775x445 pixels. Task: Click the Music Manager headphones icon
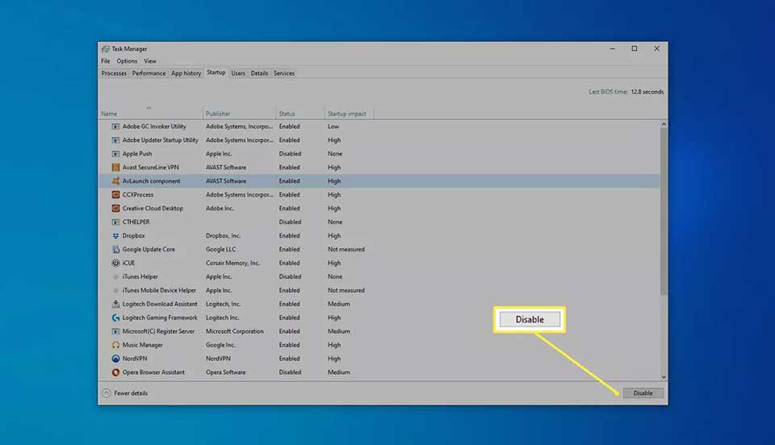[x=115, y=345]
